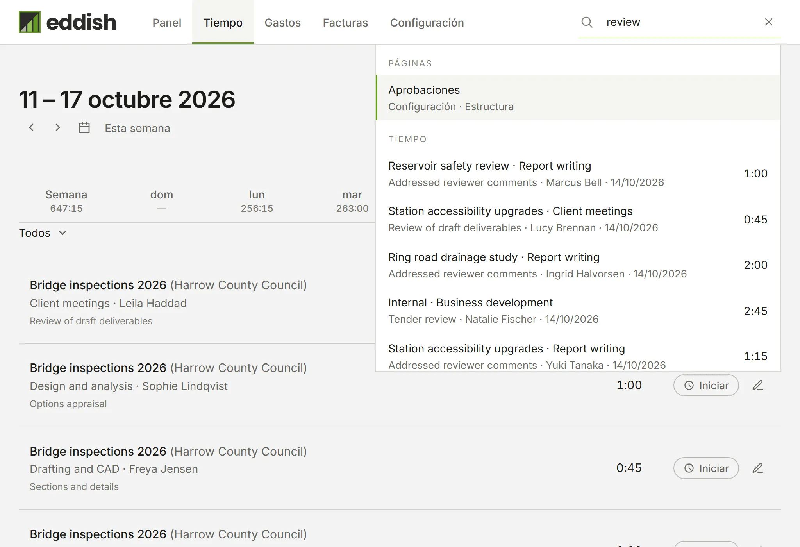Screen dimensions: 800x547
Task: Click the 11 – 17 octubre 2026 heading
Action: pos(127,99)
